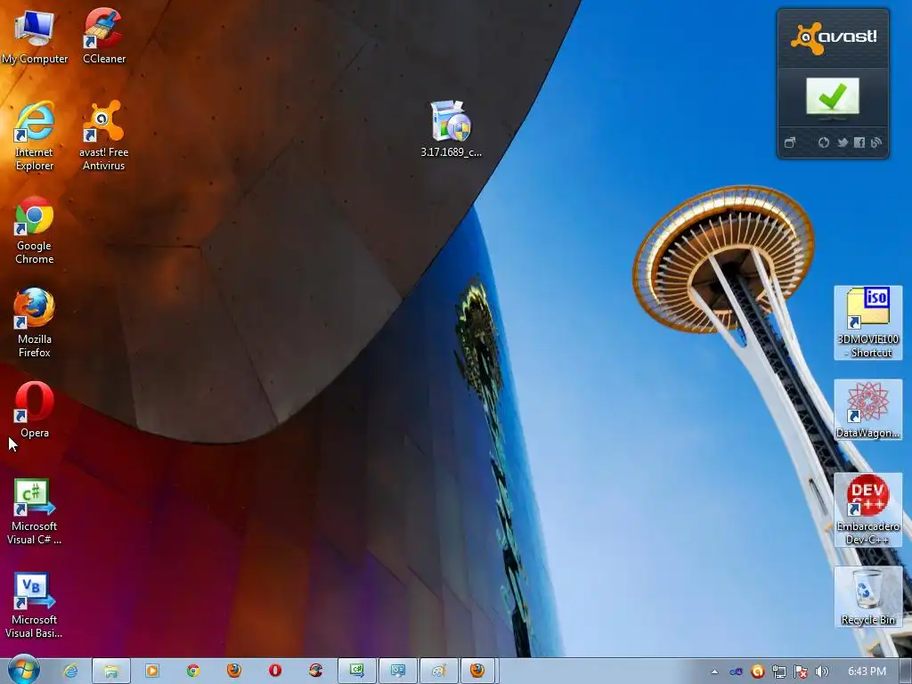Select the 3.17.1689_c... installer file on desktop
Image resolution: width=912 pixels, height=684 pixels.
coord(451,129)
